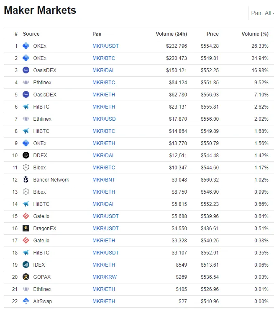Click the Source column header
Viewport: 274px width, 309px height.
pyautogui.click(x=31, y=34)
